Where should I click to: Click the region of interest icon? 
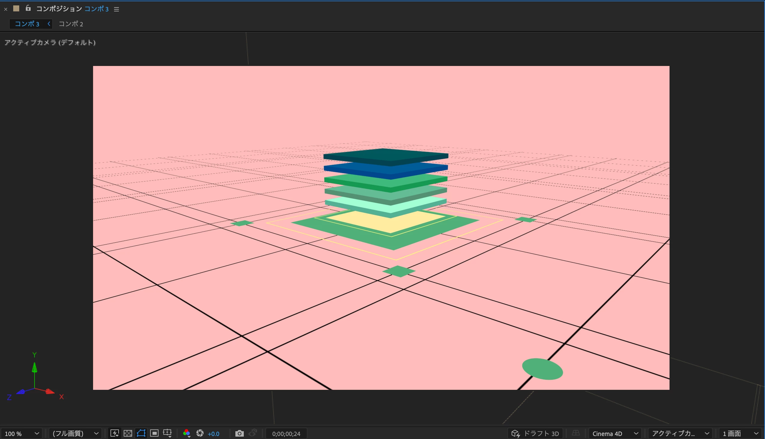point(154,433)
